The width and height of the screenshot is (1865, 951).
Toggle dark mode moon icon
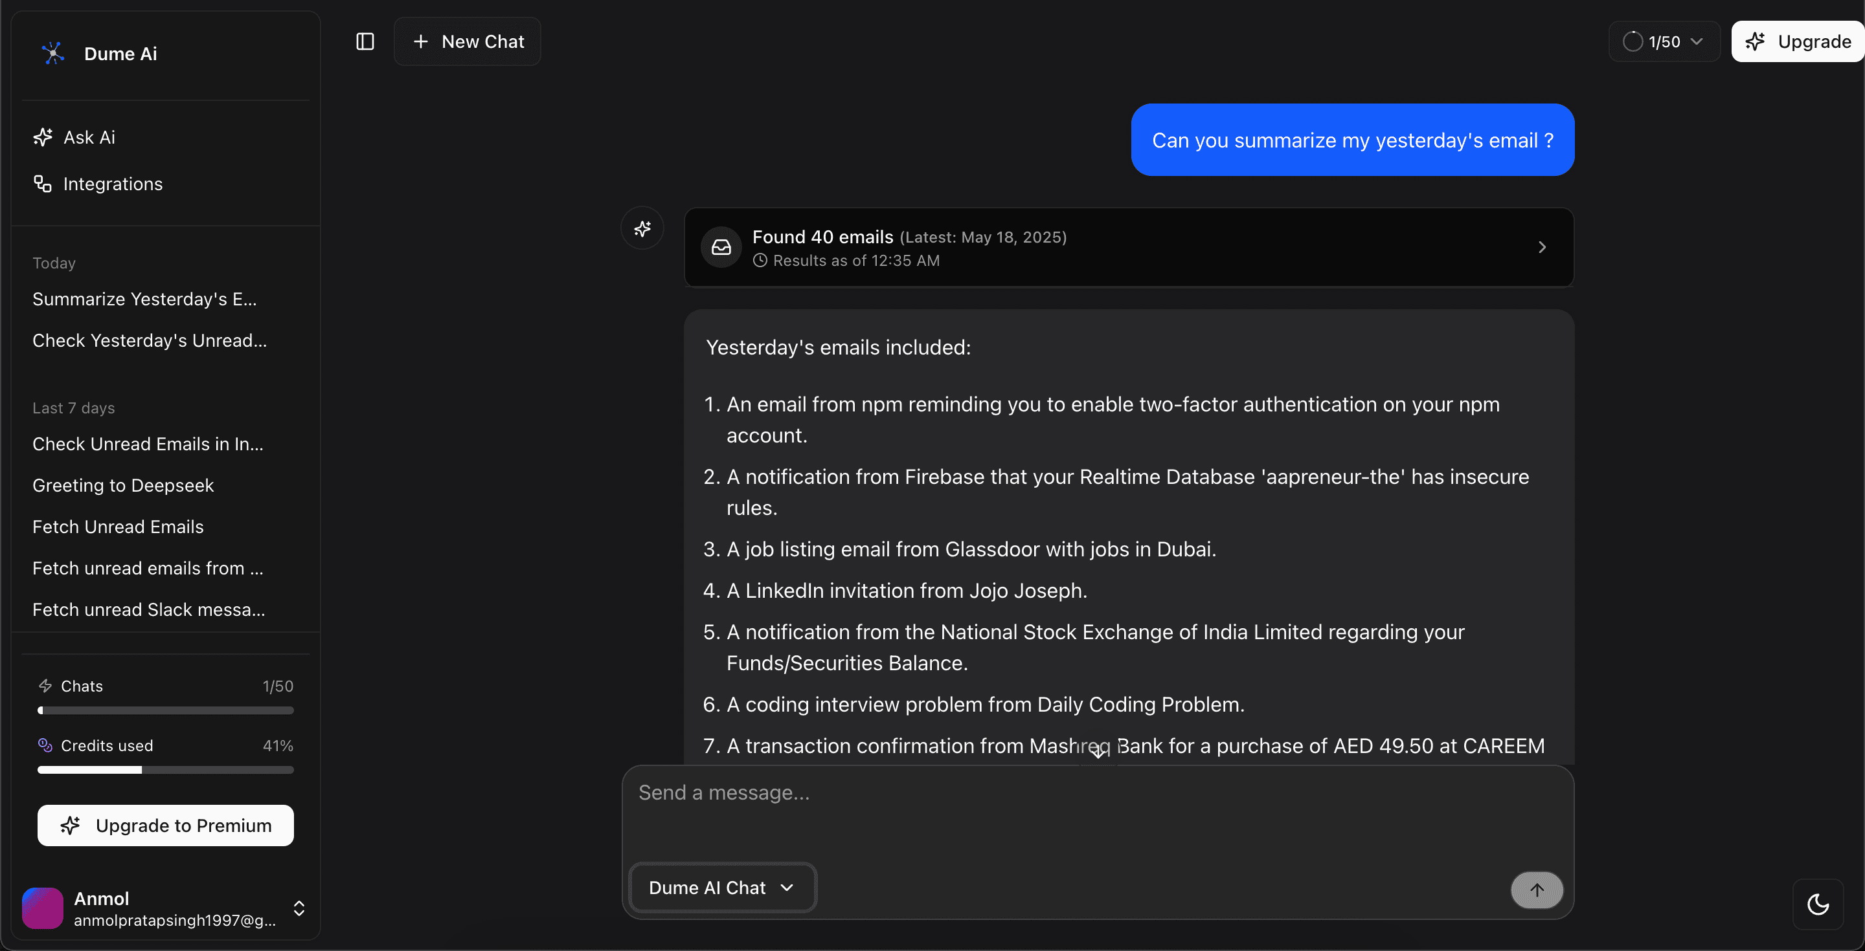tap(1818, 904)
